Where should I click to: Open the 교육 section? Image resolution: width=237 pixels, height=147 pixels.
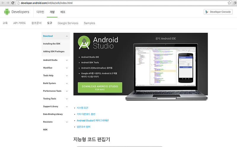pos(5,23)
